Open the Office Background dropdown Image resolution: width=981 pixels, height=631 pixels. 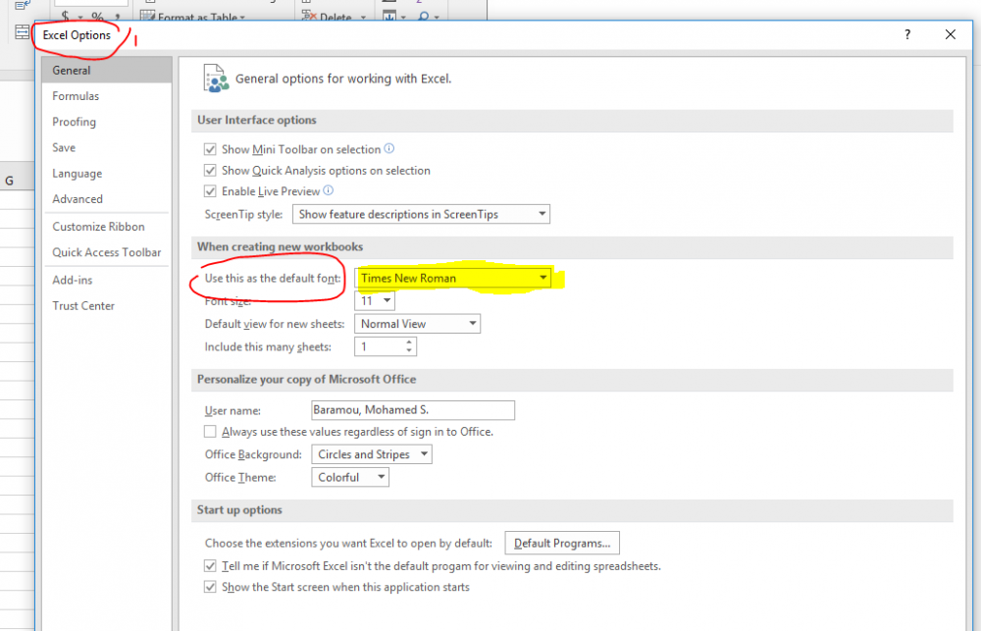click(x=423, y=454)
